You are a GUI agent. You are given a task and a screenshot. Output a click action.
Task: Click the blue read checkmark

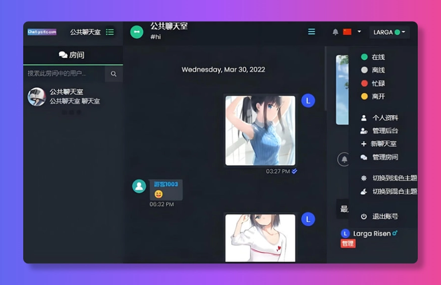295,171
